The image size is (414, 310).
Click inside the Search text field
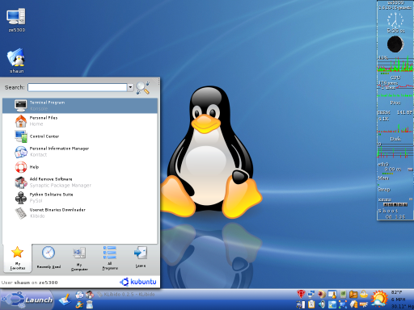[x=78, y=87]
